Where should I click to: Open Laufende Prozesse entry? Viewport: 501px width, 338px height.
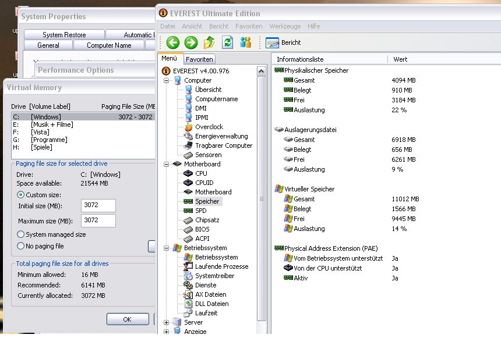click(222, 266)
